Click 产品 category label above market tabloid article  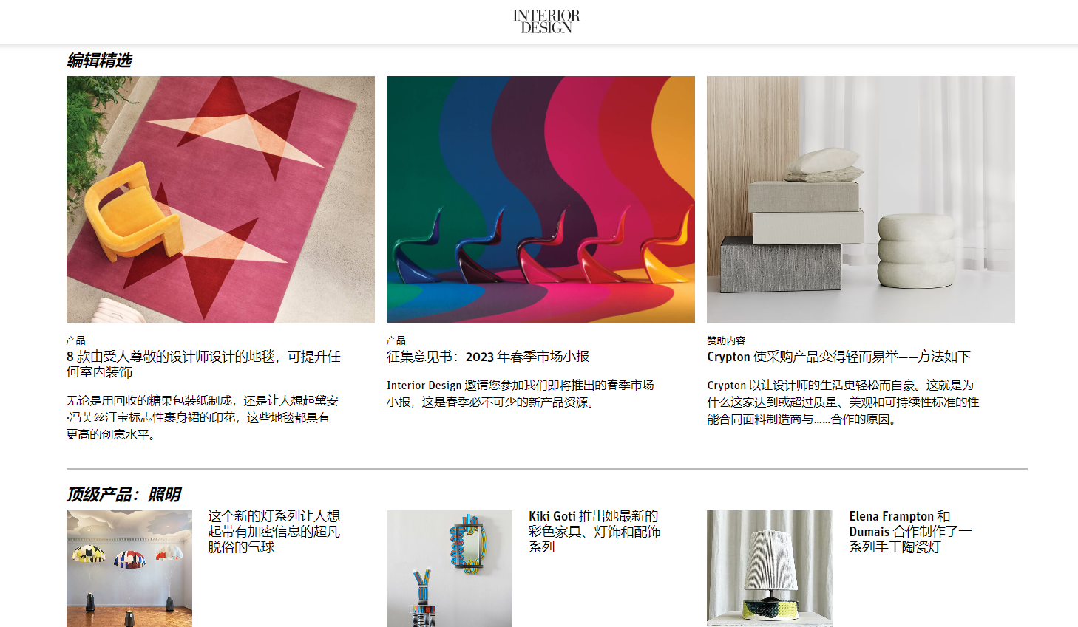click(396, 340)
